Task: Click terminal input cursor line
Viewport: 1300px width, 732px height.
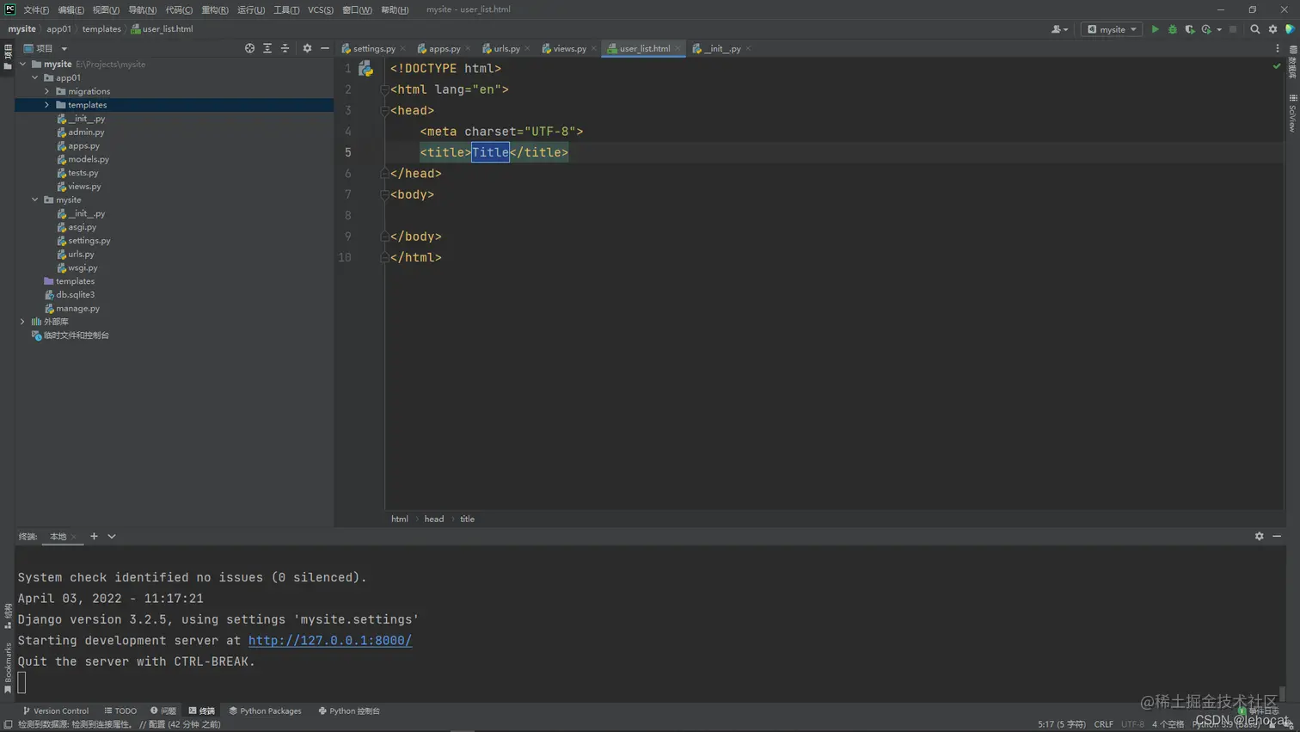Action: pos(21,683)
